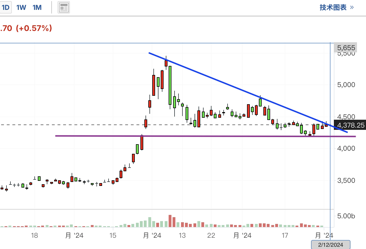Click the 5.00b volume axis label
Viewport: 366px width, 249px height.
click(347, 216)
